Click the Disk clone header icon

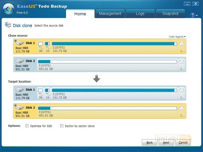point(7,25)
